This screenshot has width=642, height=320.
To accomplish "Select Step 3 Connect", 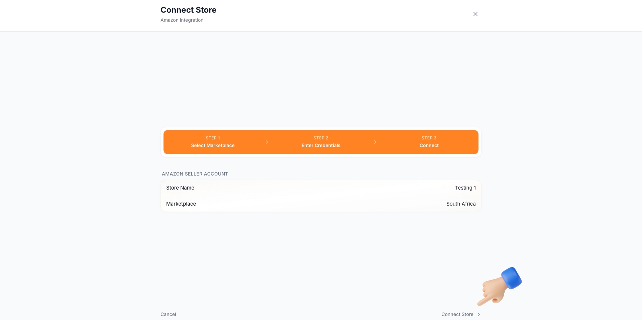I will [x=429, y=142].
